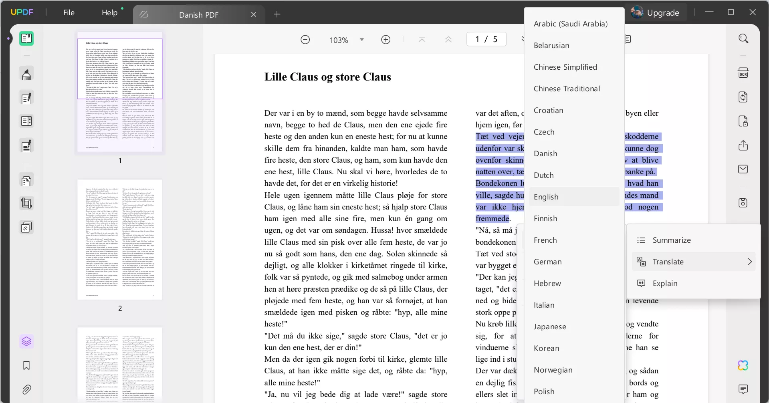Expand the zoom percentage dropdown
769x403 pixels.
coord(362,40)
